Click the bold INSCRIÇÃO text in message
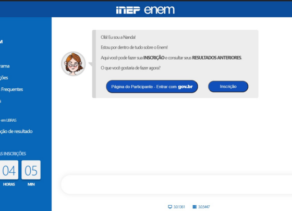Image resolution: width=292 pixels, height=211 pixels. coord(154,57)
